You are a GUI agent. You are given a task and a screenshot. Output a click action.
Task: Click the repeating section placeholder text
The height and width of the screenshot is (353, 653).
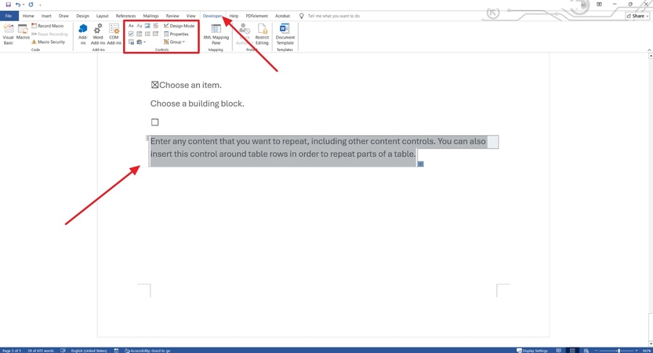click(x=317, y=147)
